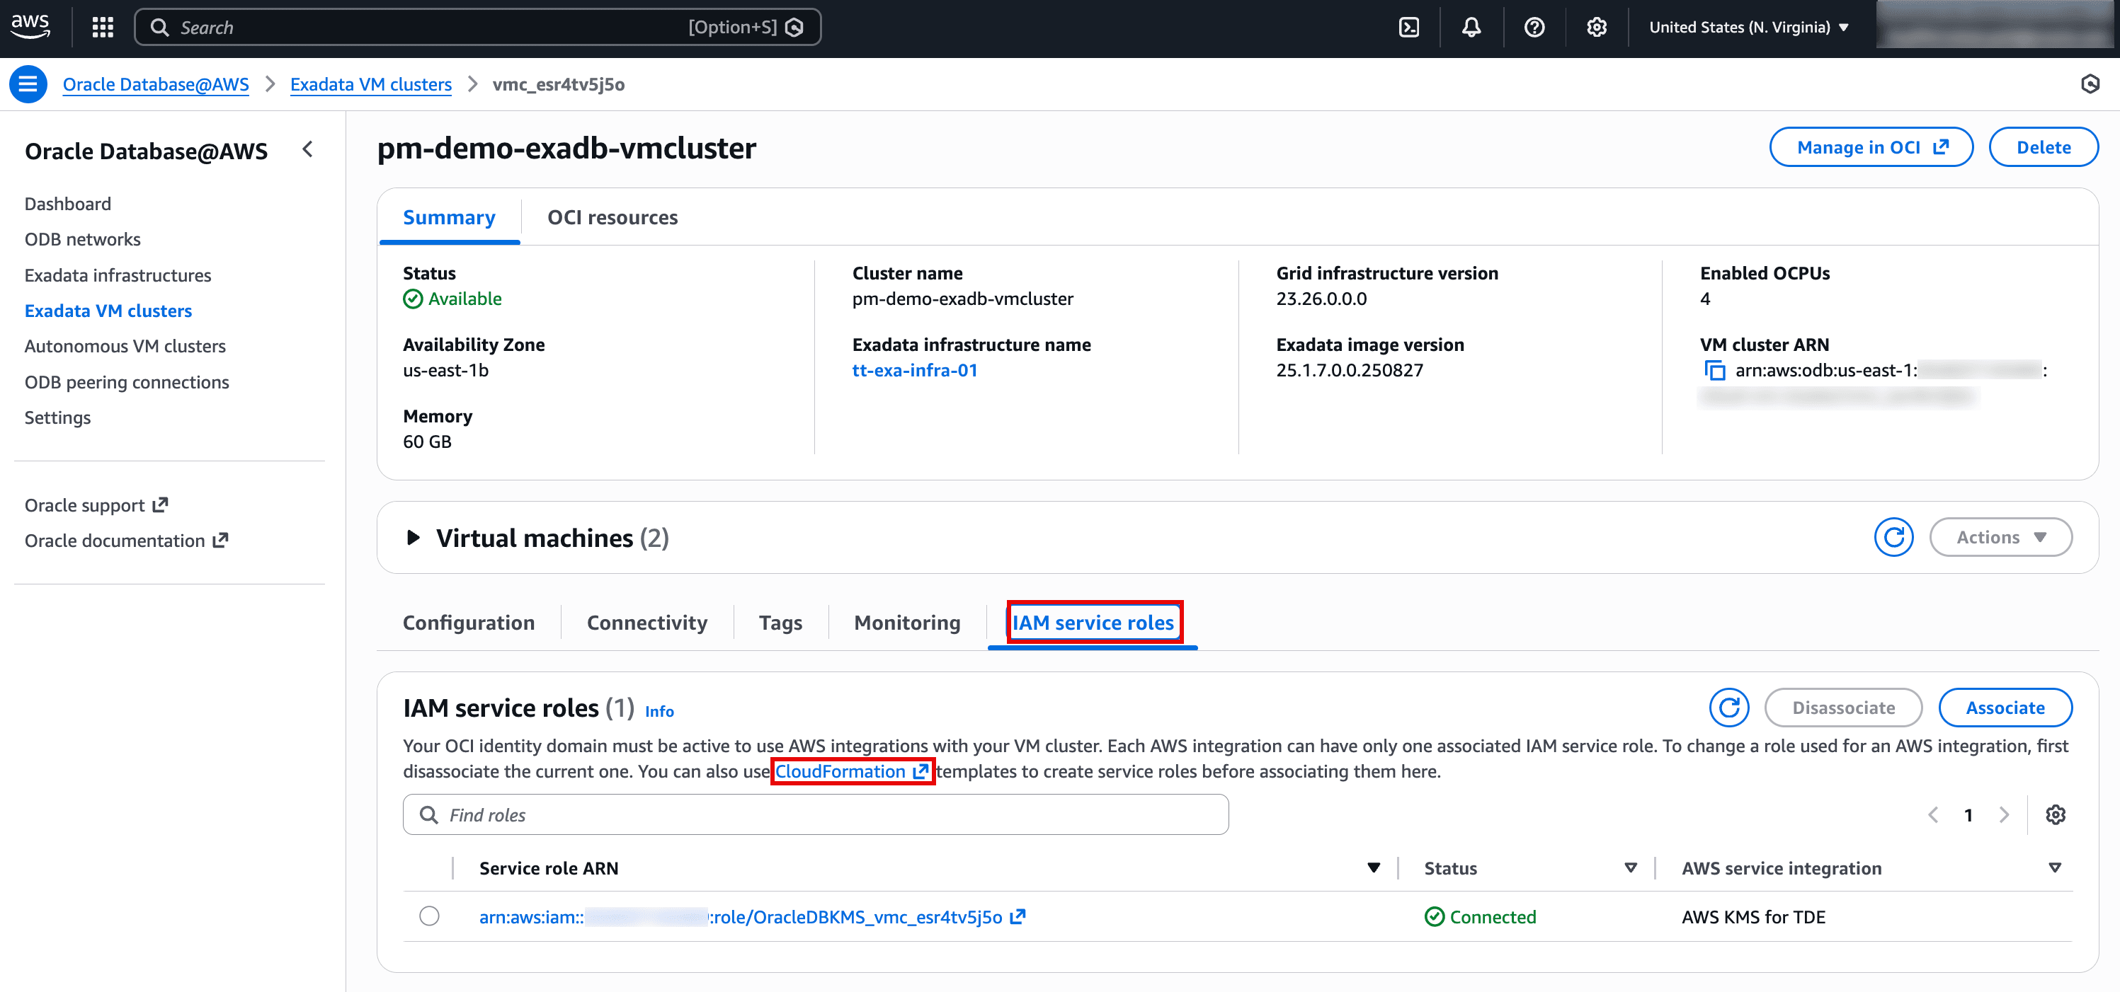
Task: Open the Configuration tab
Action: point(468,623)
